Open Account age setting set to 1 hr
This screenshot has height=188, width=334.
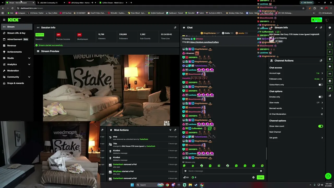tap(296, 73)
